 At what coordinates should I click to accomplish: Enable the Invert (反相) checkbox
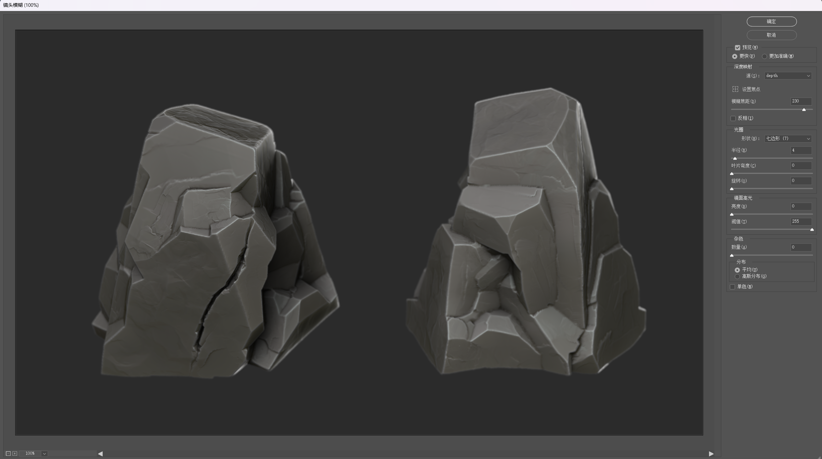point(733,118)
